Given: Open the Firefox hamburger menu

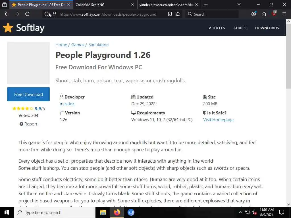Looking at the screenshot, I should point(284,14).
